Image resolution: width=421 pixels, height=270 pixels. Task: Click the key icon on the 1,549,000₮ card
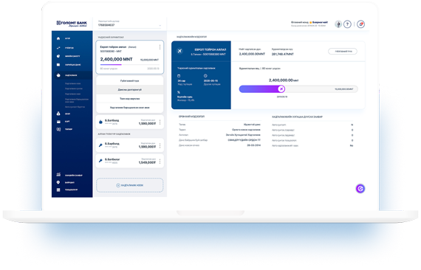(x=100, y=161)
